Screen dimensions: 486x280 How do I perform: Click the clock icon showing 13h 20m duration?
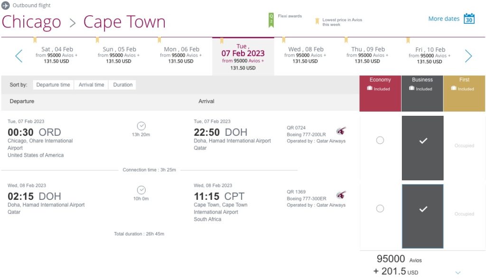(x=141, y=126)
